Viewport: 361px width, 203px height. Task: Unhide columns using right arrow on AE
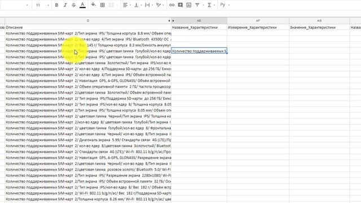(173, 21)
